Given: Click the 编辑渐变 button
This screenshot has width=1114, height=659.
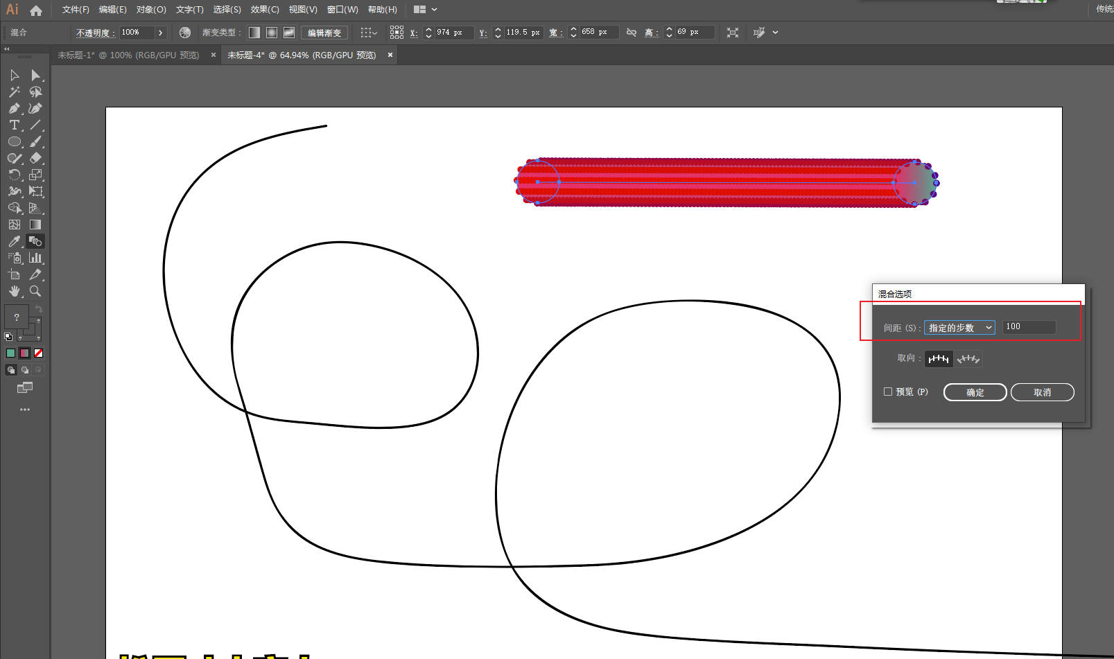Looking at the screenshot, I should 324,33.
